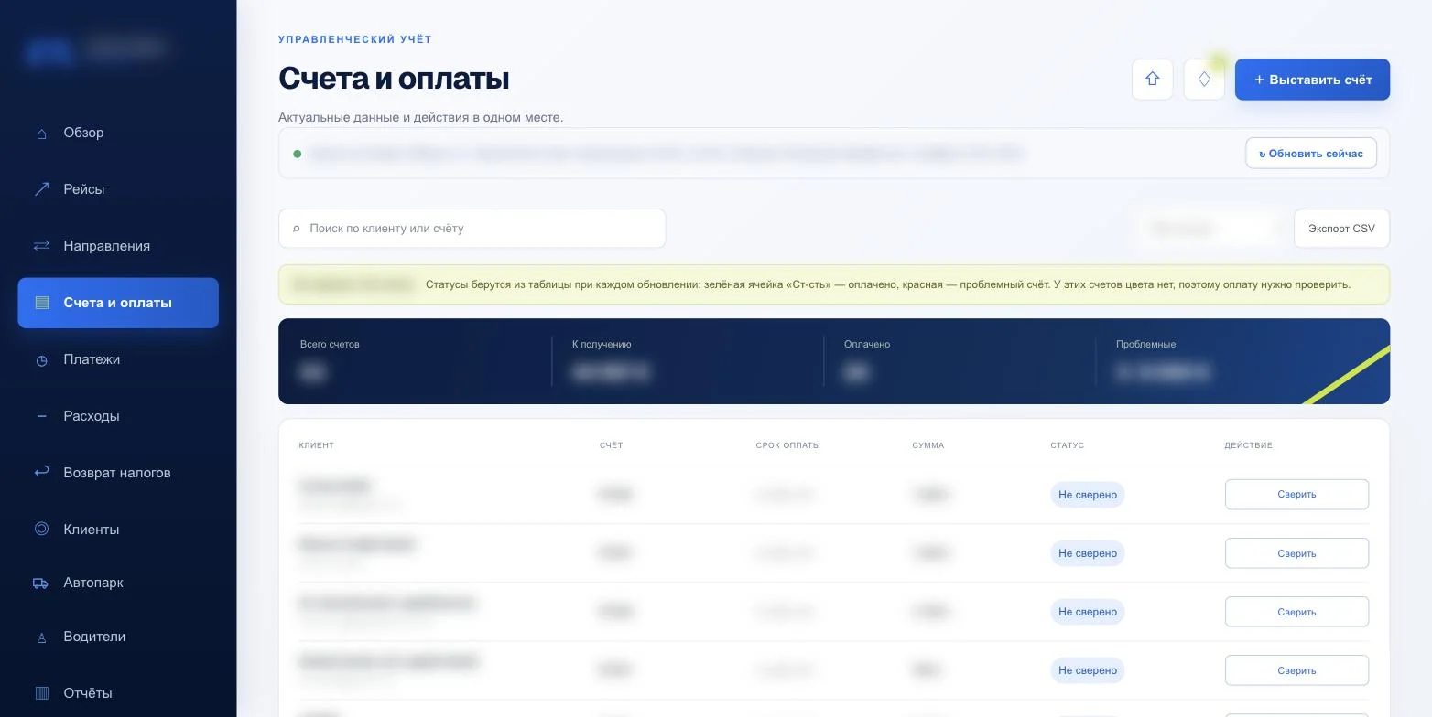Refresh data with Обновить сейчас
Screen dimensions: 1432x717
(1311, 154)
